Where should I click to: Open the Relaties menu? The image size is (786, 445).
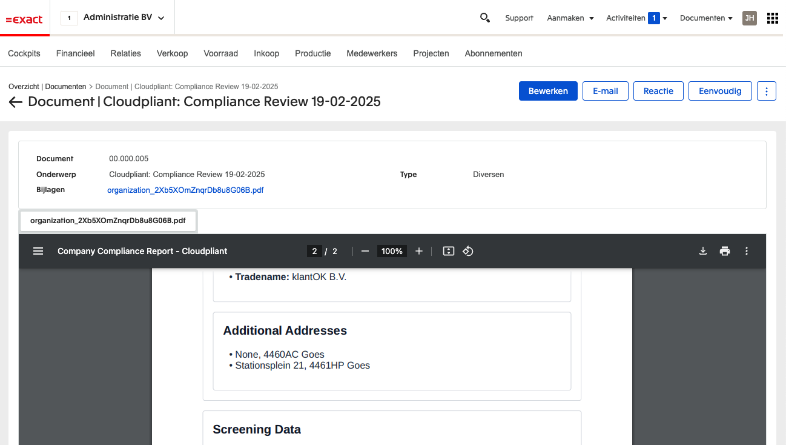(126, 53)
